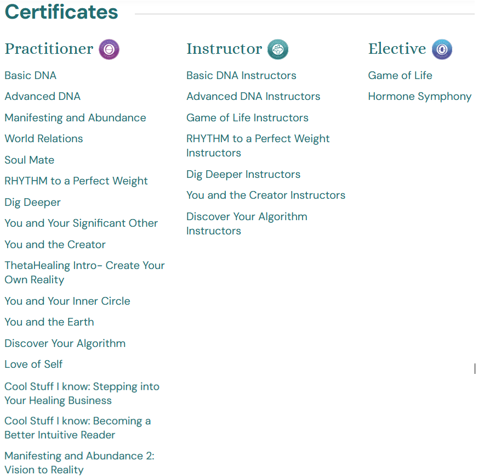The width and height of the screenshot is (478, 476).
Task: Click the teal Instructor badge icon
Action: tap(278, 49)
